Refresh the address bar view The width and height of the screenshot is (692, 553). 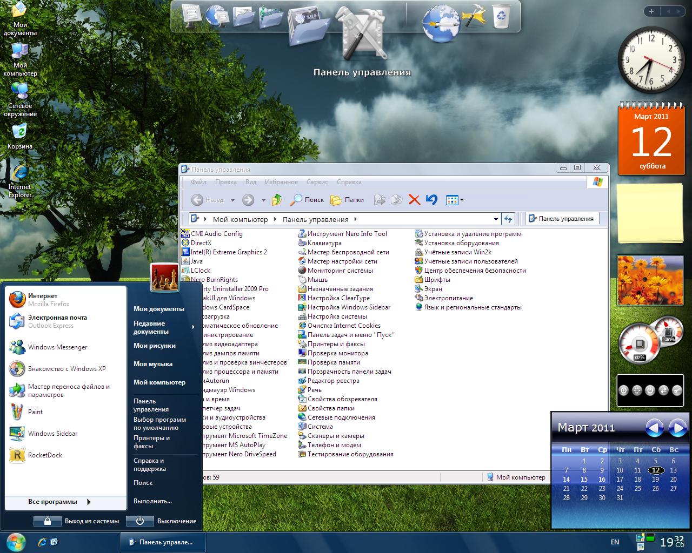click(x=508, y=219)
